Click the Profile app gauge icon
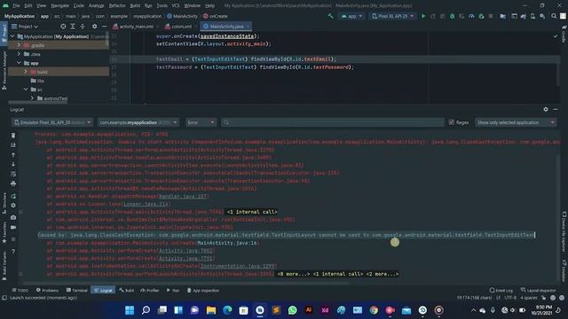Screen dimensions: 568x319 [471, 16]
